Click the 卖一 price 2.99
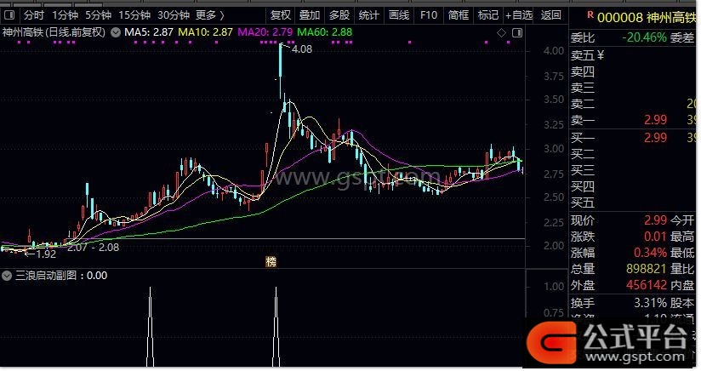Viewport: 701px width, 371px height. (x=655, y=120)
